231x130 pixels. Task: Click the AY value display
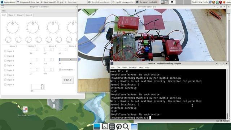point(49,49)
